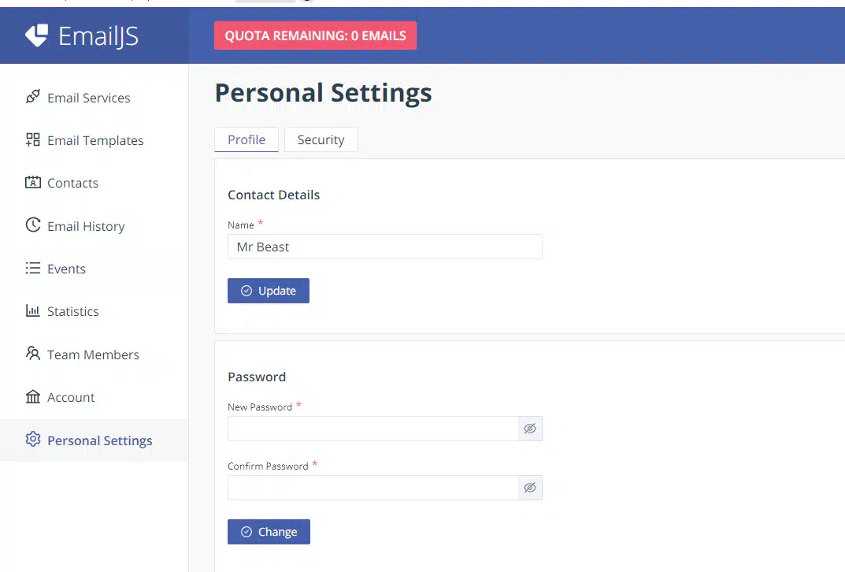Image resolution: width=845 pixels, height=572 pixels.
Task: Click the Contacts card icon
Action: pyautogui.click(x=33, y=183)
